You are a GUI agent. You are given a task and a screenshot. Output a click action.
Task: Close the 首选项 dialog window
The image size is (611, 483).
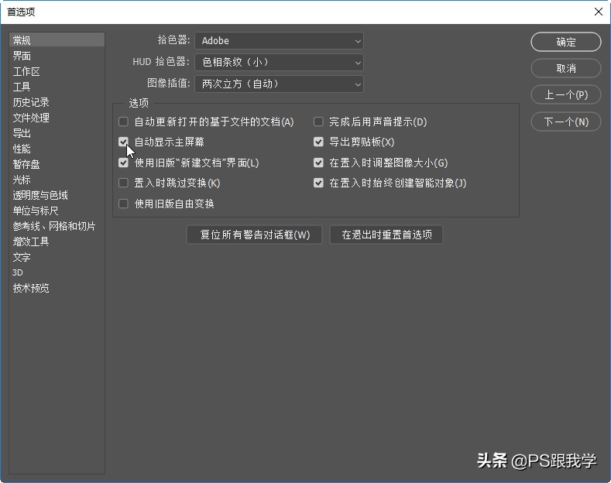coord(599,12)
